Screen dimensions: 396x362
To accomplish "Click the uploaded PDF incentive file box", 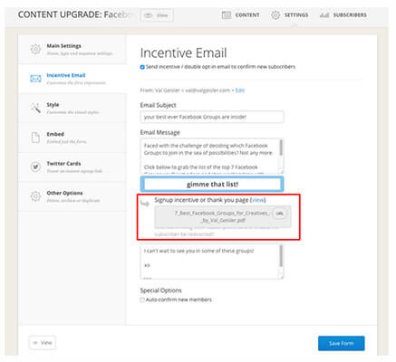I will pyautogui.click(x=223, y=216).
